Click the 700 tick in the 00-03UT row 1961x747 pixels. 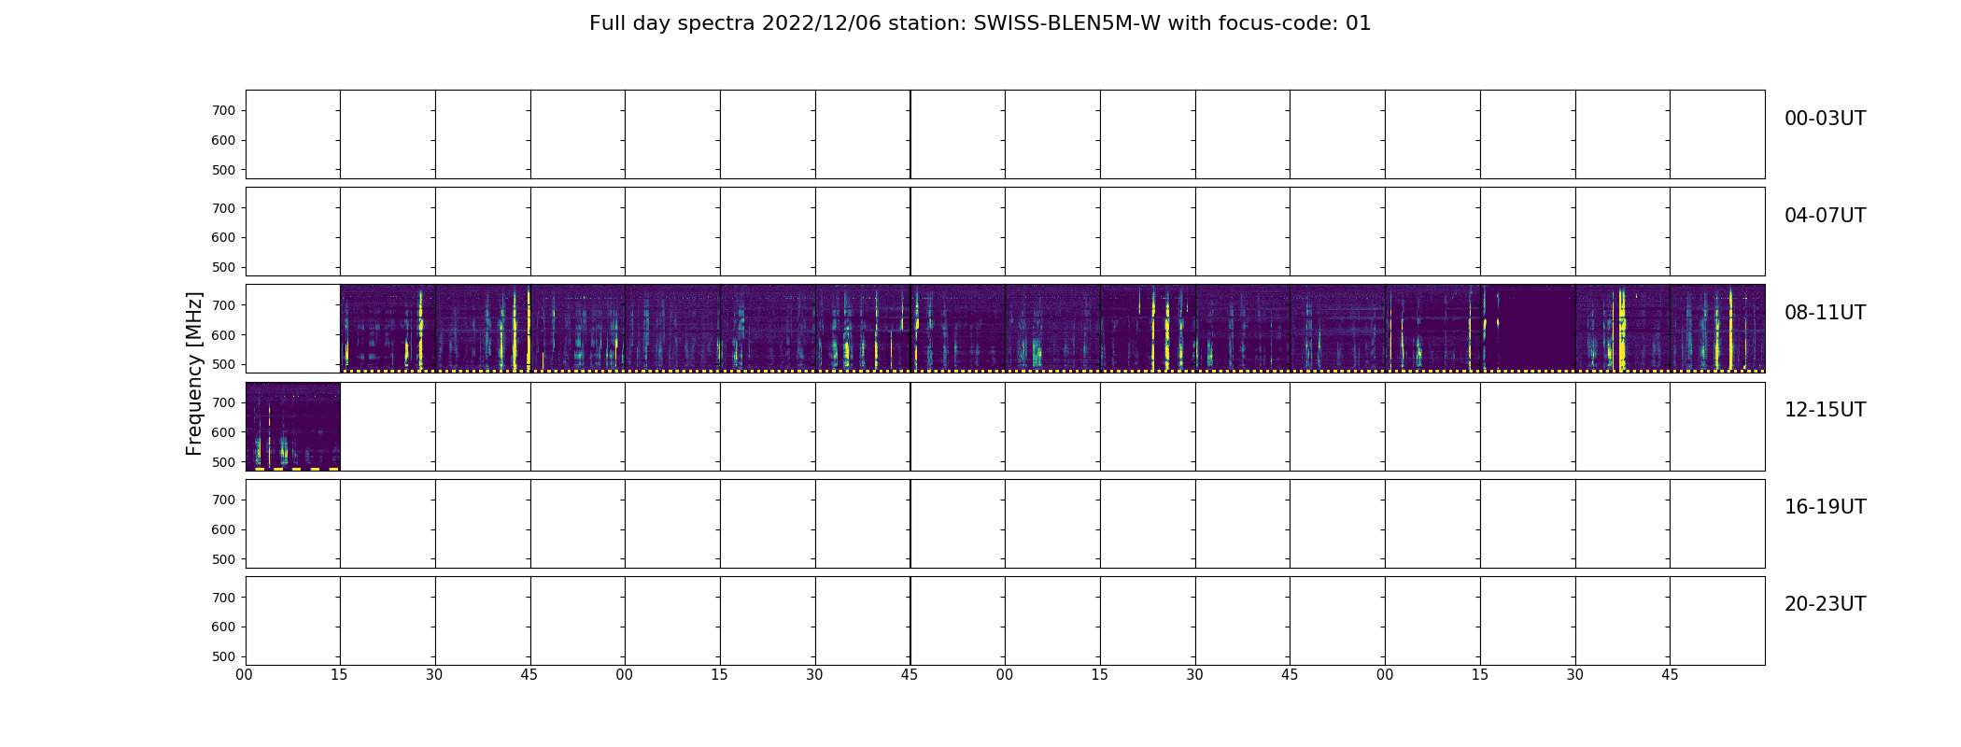point(224,110)
